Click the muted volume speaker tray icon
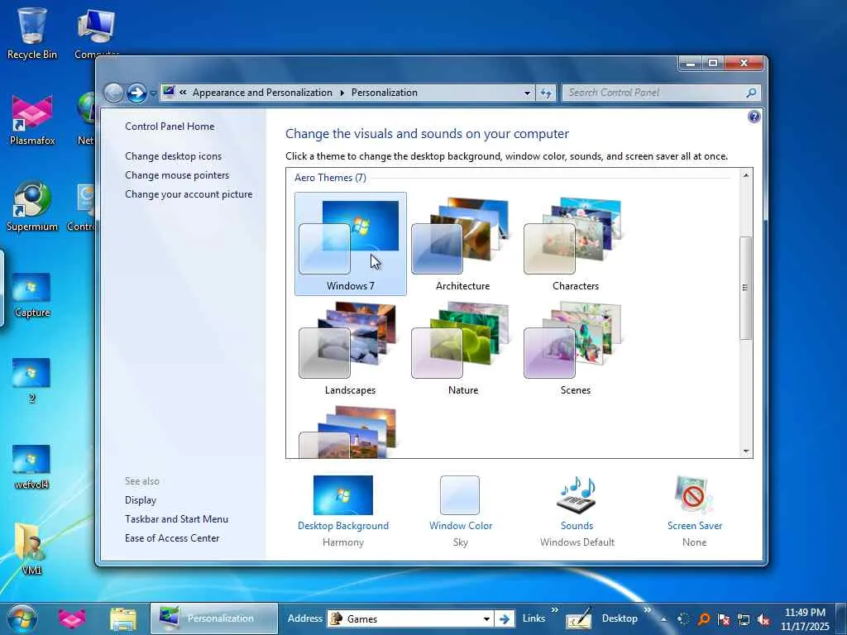 pos(763,619)
